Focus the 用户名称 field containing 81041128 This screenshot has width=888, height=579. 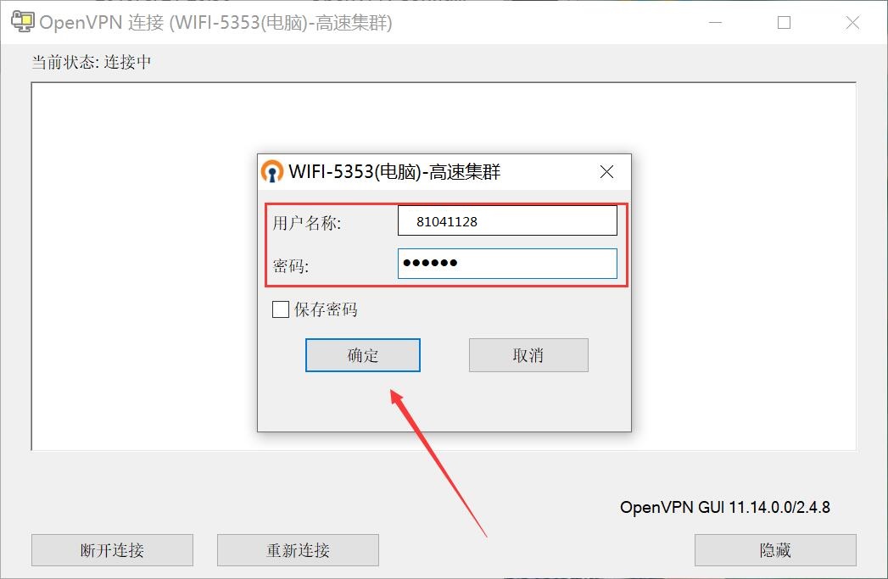point(507,220)
